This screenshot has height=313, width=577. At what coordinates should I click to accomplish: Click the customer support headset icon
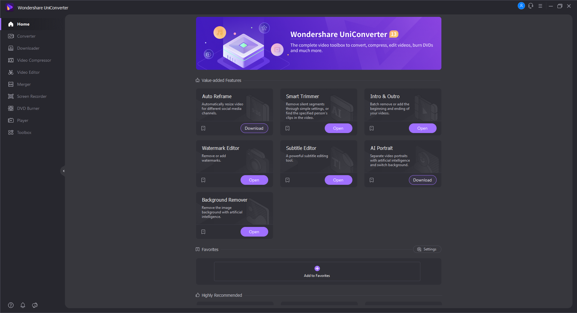pyautogui.click(x=531, y=6)
